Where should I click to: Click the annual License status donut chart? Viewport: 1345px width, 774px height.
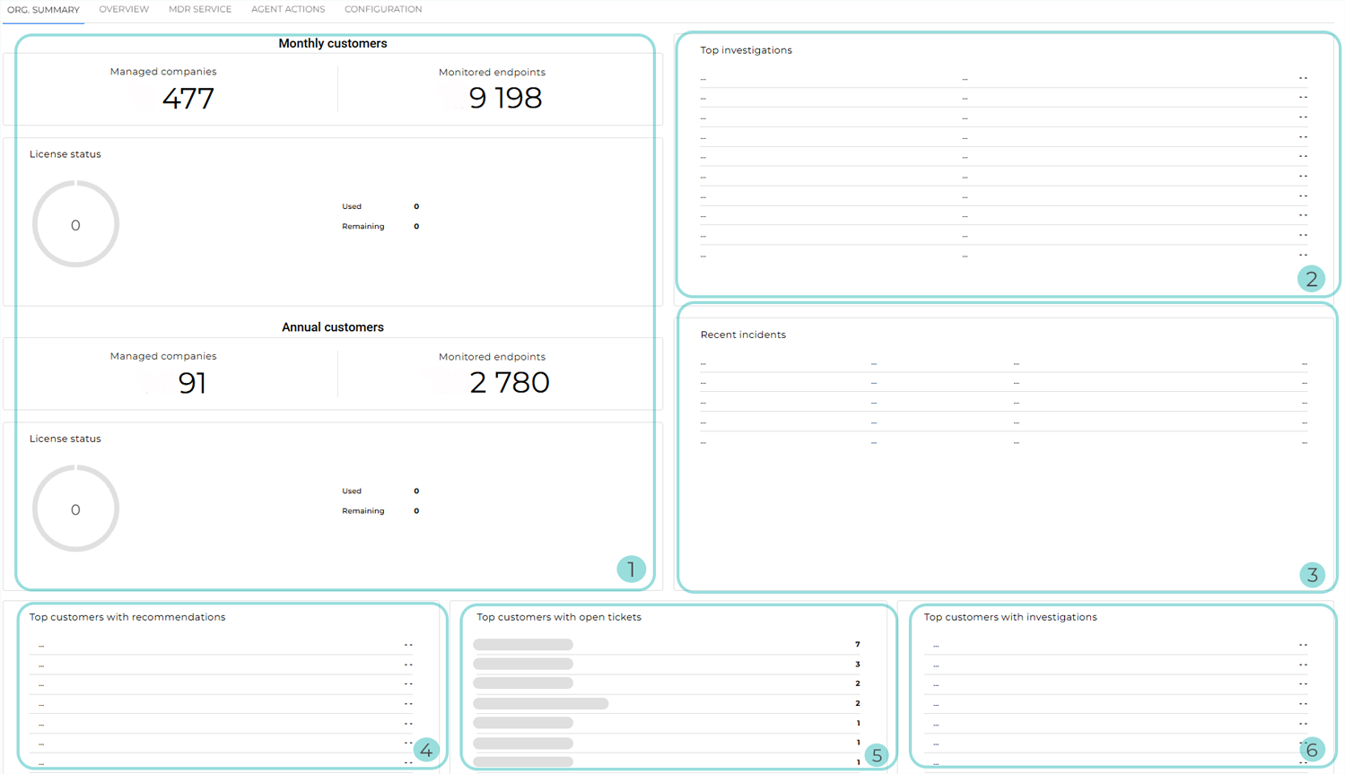(75, 508)
